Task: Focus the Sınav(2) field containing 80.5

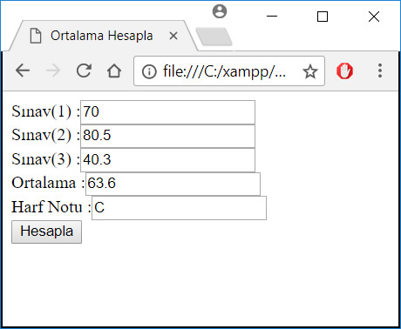Action: coord(167,136)
